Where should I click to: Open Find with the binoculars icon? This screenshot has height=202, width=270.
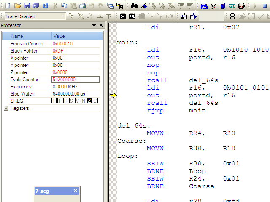click(134, 6)
